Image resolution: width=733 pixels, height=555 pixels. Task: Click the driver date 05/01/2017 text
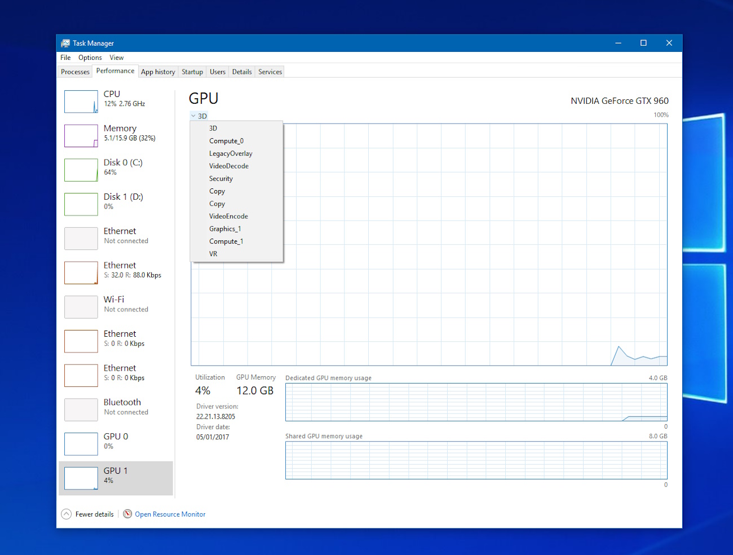click(x=213, y=437)
